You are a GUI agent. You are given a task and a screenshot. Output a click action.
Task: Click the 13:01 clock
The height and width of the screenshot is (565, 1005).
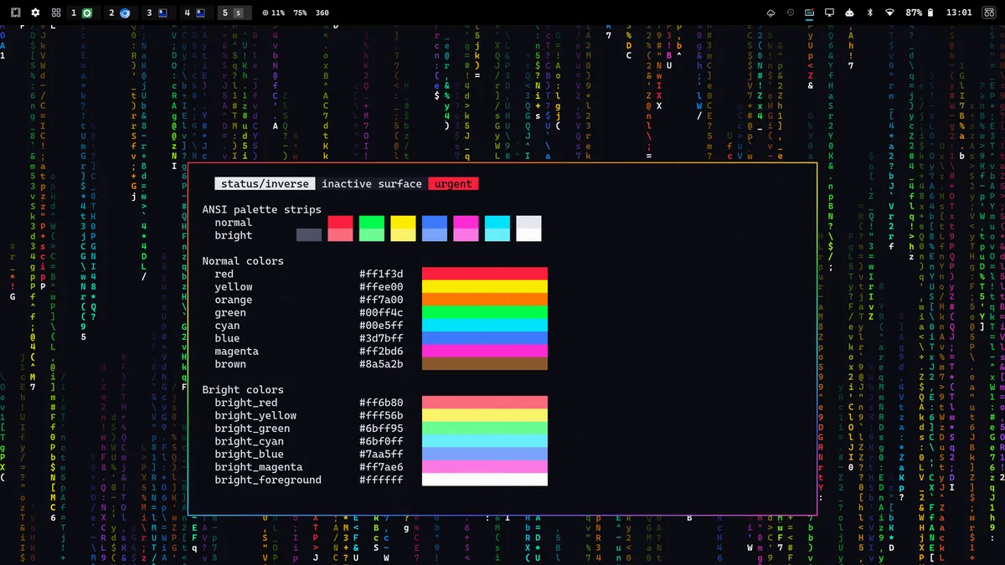(x=959, y=13)
